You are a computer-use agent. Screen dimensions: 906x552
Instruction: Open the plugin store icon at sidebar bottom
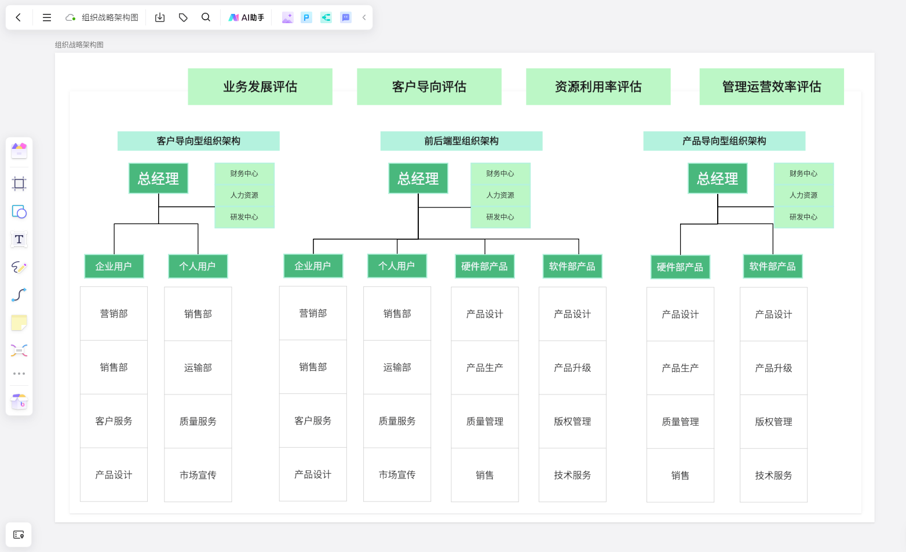coord(19,401)
